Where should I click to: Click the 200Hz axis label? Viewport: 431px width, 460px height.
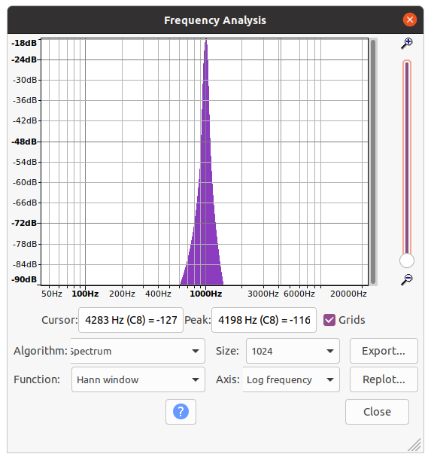[122, 294]
